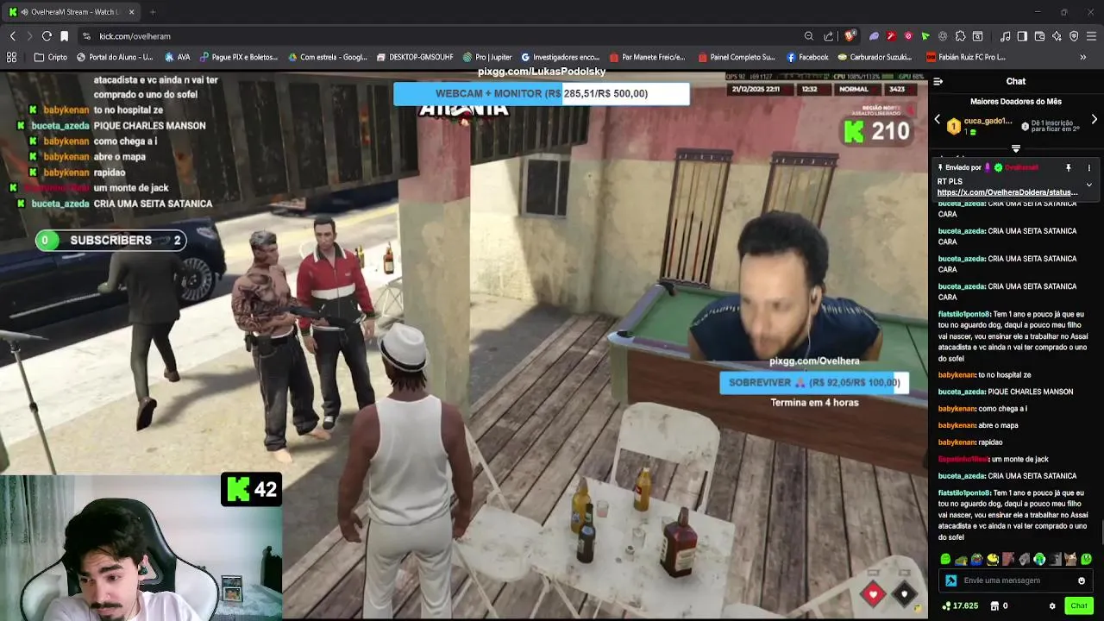The width and height of the screenshot is (1104, 621).
Task: Open the green paper-plane extension icon
Action: coord(925,36)
